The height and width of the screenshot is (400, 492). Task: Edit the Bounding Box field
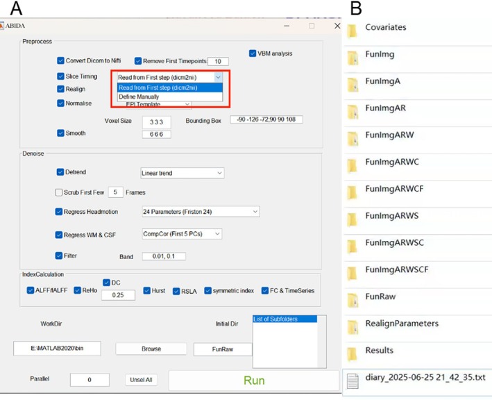pyautogui.click(x=266, y=119)
